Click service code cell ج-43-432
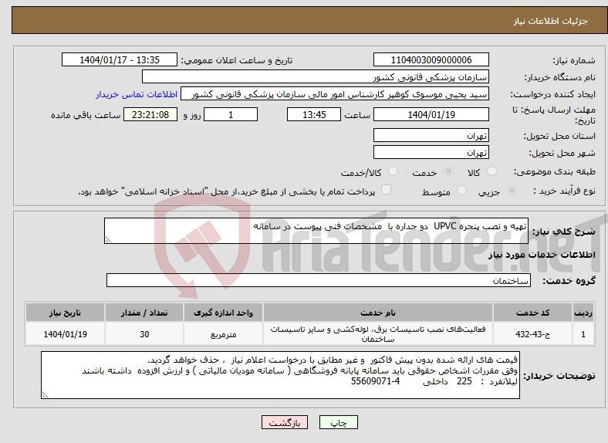The width and height of the screenshot is (608, 443). click(533, 334)
